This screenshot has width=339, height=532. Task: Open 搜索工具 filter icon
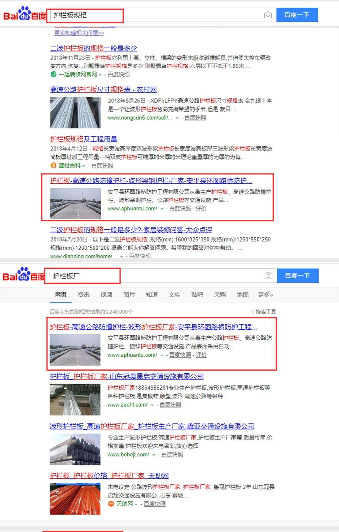click(253, 312)
